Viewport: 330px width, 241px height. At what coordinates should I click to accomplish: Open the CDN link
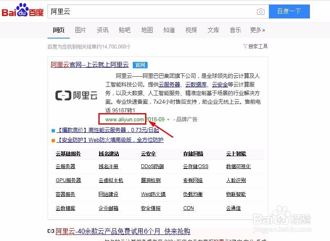click(189, 208)
